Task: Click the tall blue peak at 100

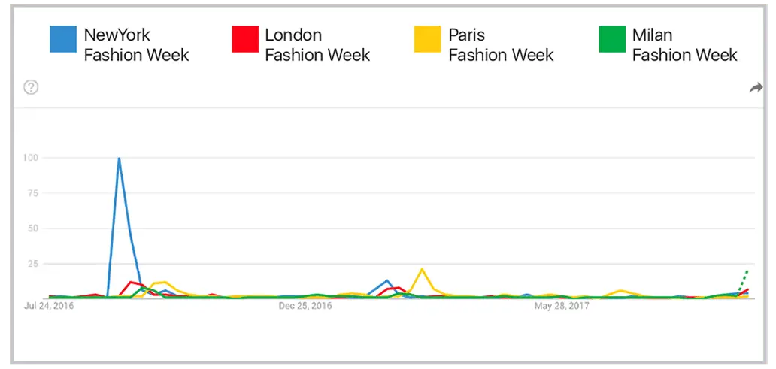Action: [x=119, y=159]
